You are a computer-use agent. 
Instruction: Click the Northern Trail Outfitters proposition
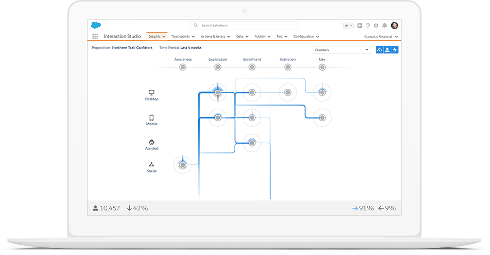(x=132, y=48)
